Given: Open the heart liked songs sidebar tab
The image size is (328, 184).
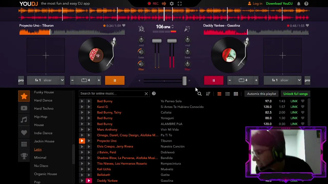Looking at the screenshot, I should click(24, 133).
